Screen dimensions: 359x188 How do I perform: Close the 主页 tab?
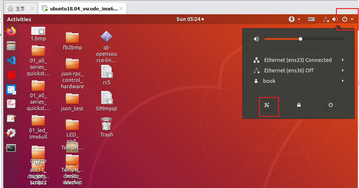pos(32,9)
